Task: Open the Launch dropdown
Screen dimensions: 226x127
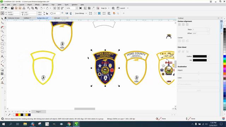Action: 128,8
